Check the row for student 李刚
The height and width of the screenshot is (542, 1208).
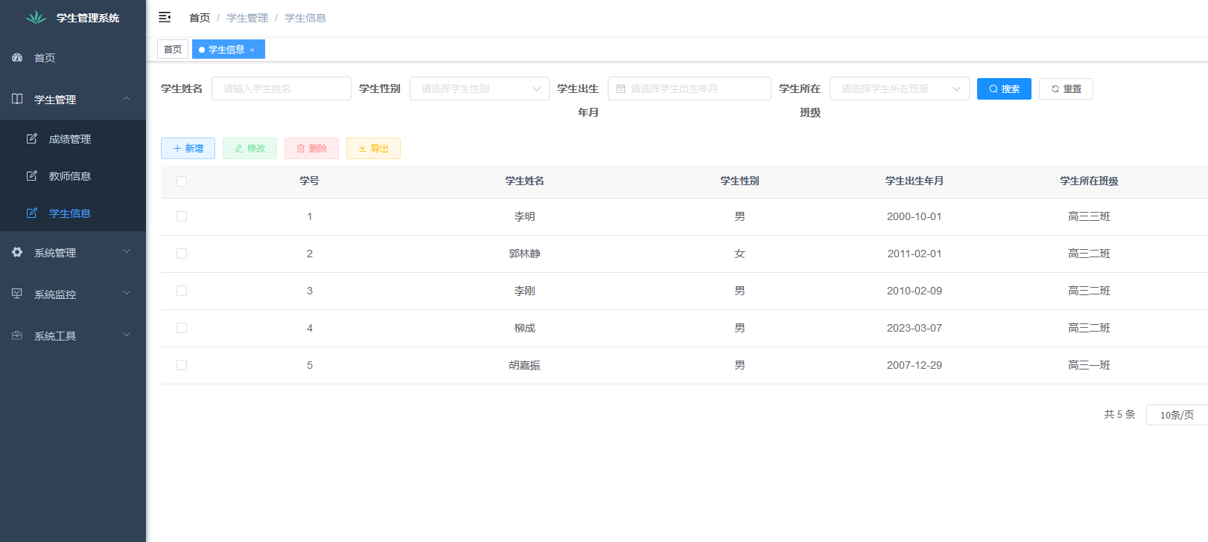pos(182,291)
